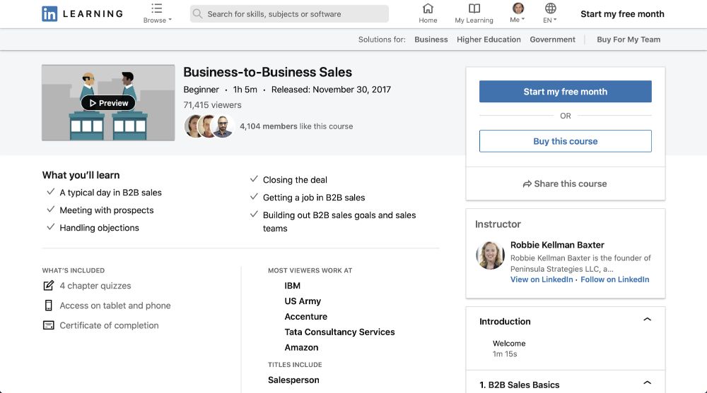Collapse the Introduction section chevron
This screenshot has width=707, height=393.
(647, 320)
